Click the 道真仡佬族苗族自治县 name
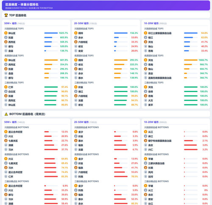 tap(160, 78)
